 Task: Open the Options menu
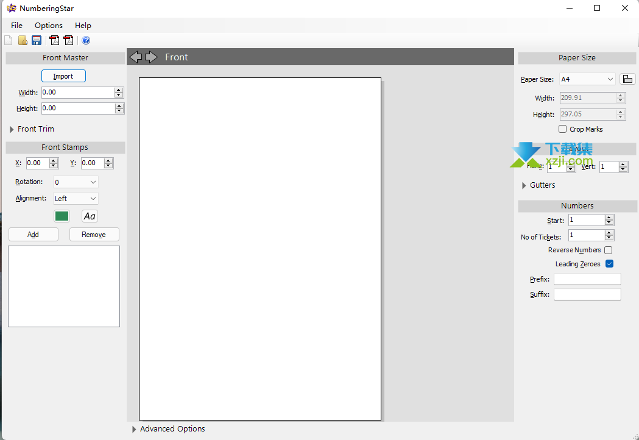coord(49,26)
